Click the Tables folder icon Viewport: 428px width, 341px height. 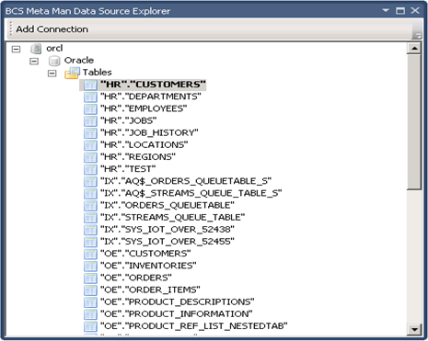[72, 73]
